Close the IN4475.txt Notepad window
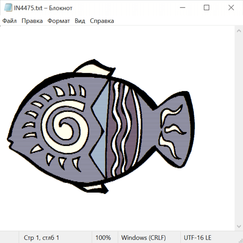The width and height of the screenshot is (243, 243). [231, 8]
